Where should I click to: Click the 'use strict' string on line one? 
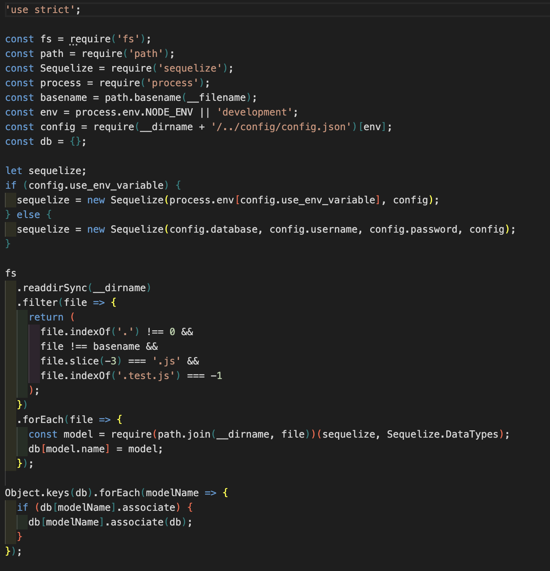pyautogui.click(x=40, y=10)
